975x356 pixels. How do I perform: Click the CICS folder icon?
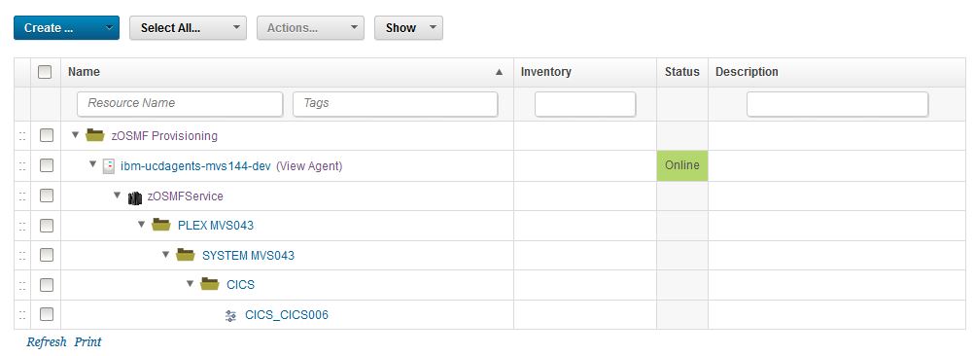coord(210,284)
